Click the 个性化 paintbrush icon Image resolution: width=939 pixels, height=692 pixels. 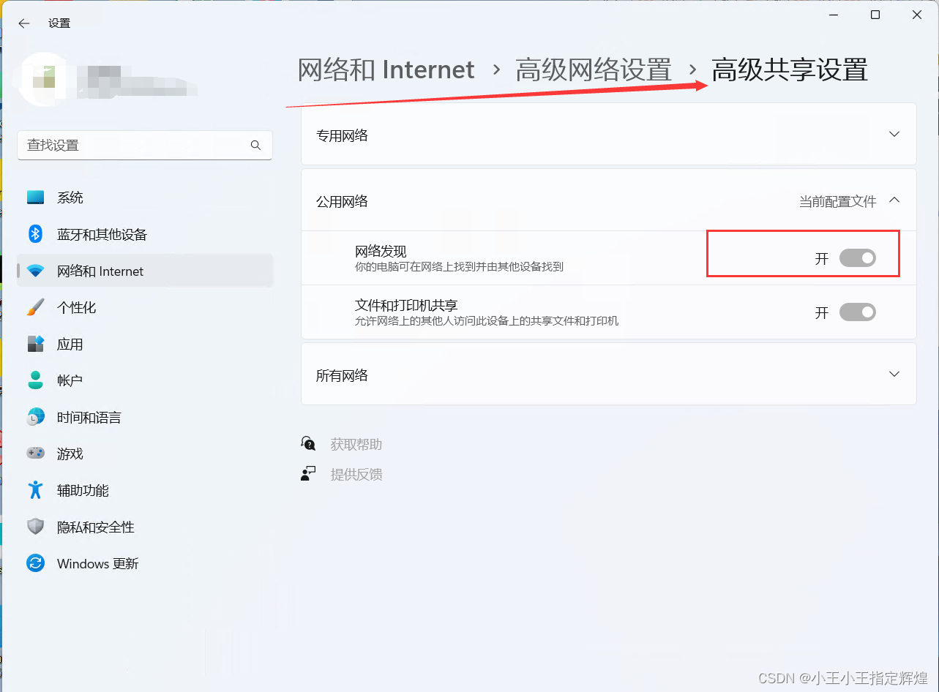pos(35,307)
